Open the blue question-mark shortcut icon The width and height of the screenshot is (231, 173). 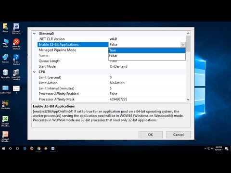16,60
